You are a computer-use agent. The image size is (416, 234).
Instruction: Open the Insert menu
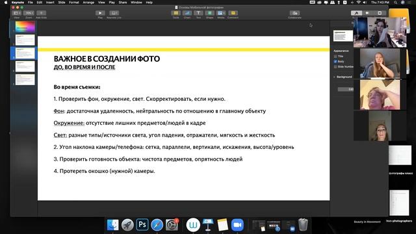50,3
